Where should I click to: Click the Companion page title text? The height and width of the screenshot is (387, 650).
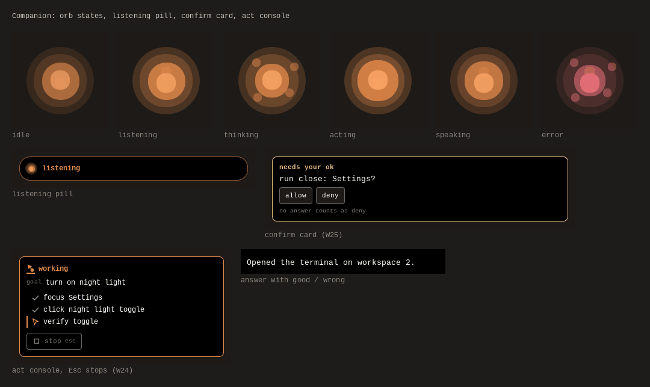click(150, 16)
